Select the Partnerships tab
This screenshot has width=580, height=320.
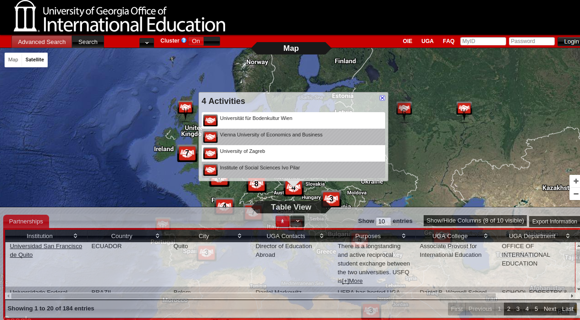coord(26,222)
